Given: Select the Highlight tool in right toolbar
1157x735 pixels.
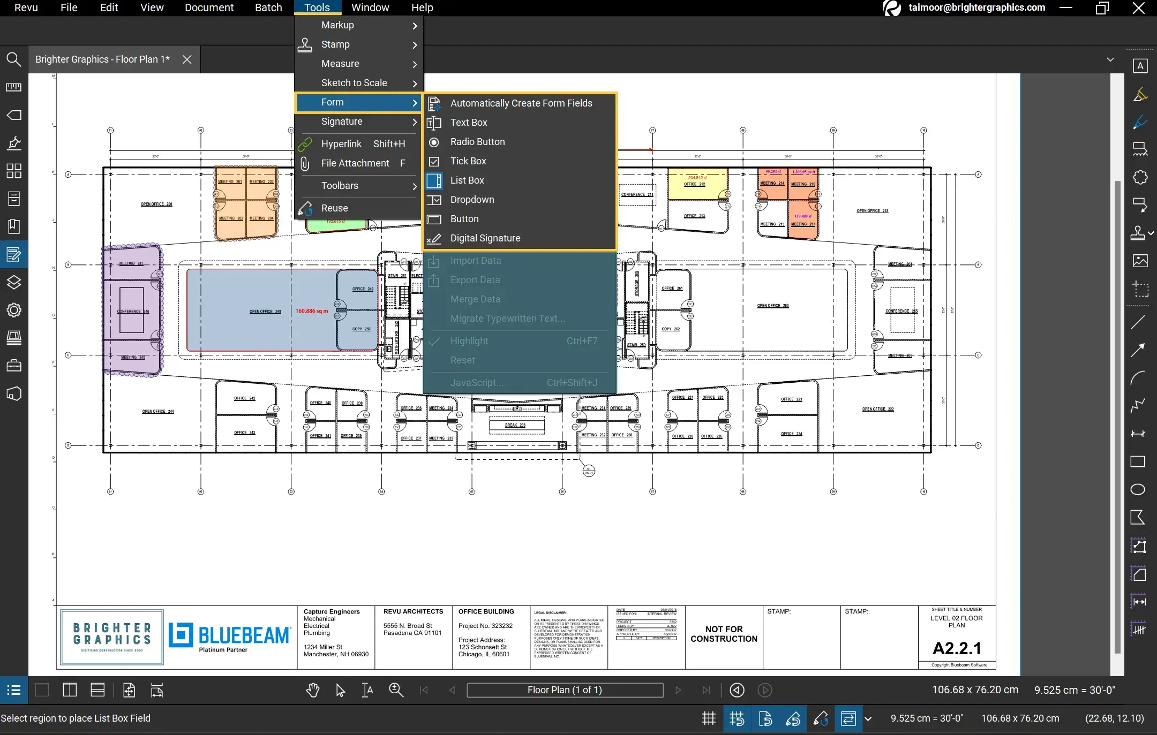Looking at the screenshot, I should click(1140, 94).
